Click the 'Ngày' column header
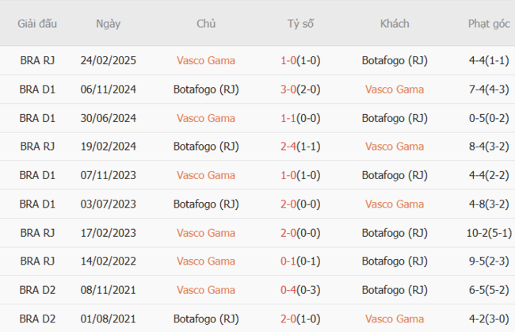 pyautogui.click(x=109, y=24)
